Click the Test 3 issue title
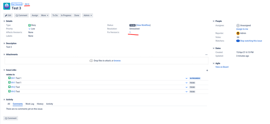Image resolution: width=270 pixels, height=124 pixels. pos(16,8)
